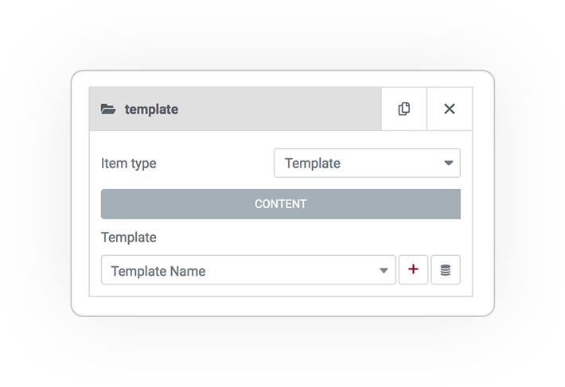Viewport: 565px width, 387px height.
Task: Click the "Item type" label
Action: click(x=129, y=164)
